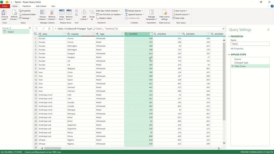Image resolution: width=274 pixels, height=154 pixels.
Task: Open the Merge Queries dropdown
Action: (x=134, y=11)
